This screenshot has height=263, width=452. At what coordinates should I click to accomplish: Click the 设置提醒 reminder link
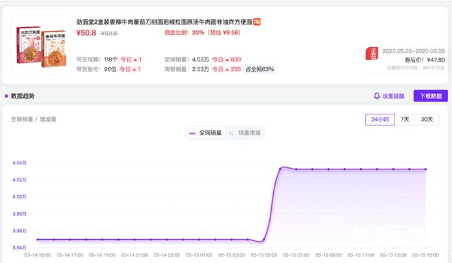click(x=393, y=96)
